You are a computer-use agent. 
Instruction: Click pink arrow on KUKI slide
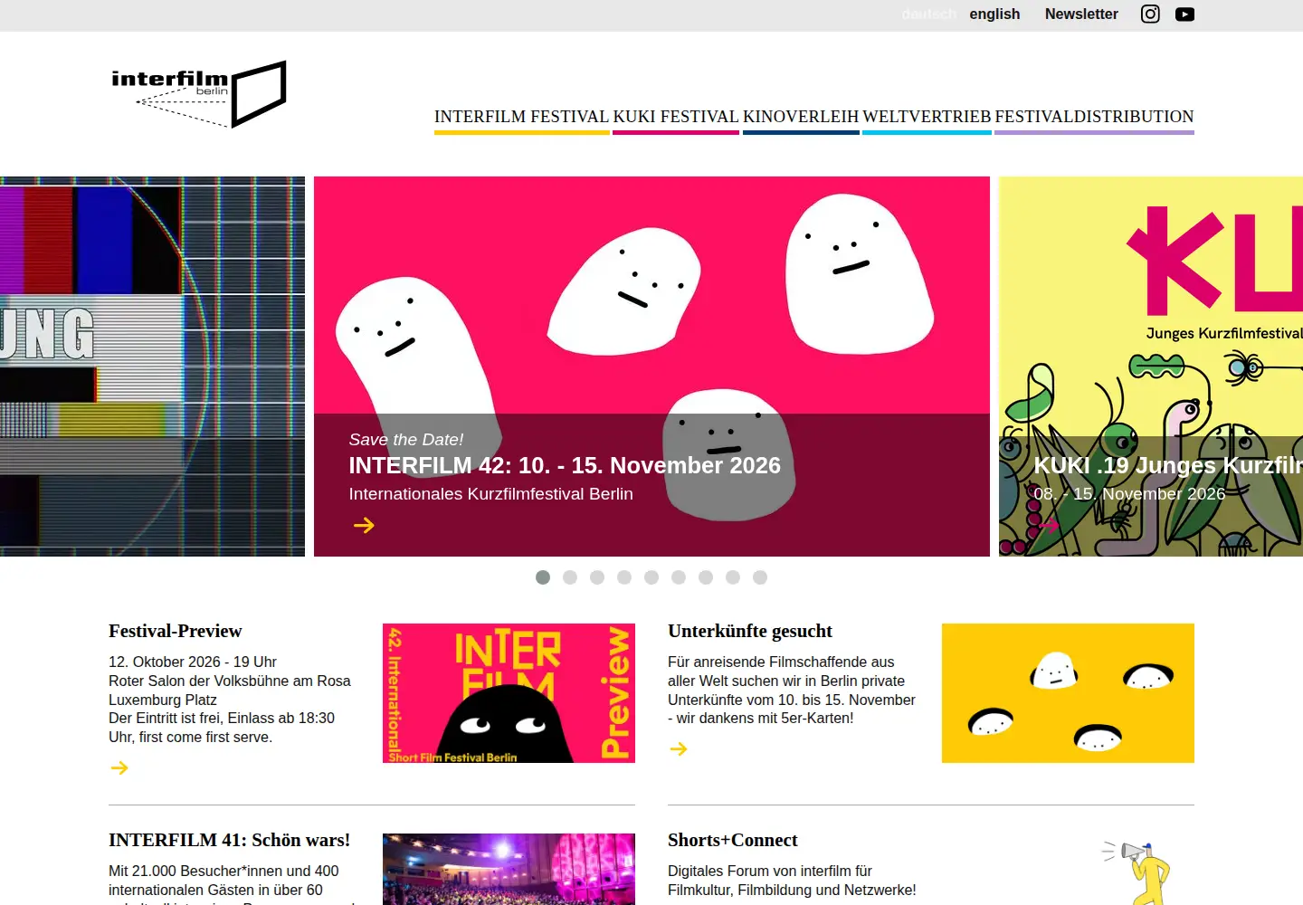1048,525
